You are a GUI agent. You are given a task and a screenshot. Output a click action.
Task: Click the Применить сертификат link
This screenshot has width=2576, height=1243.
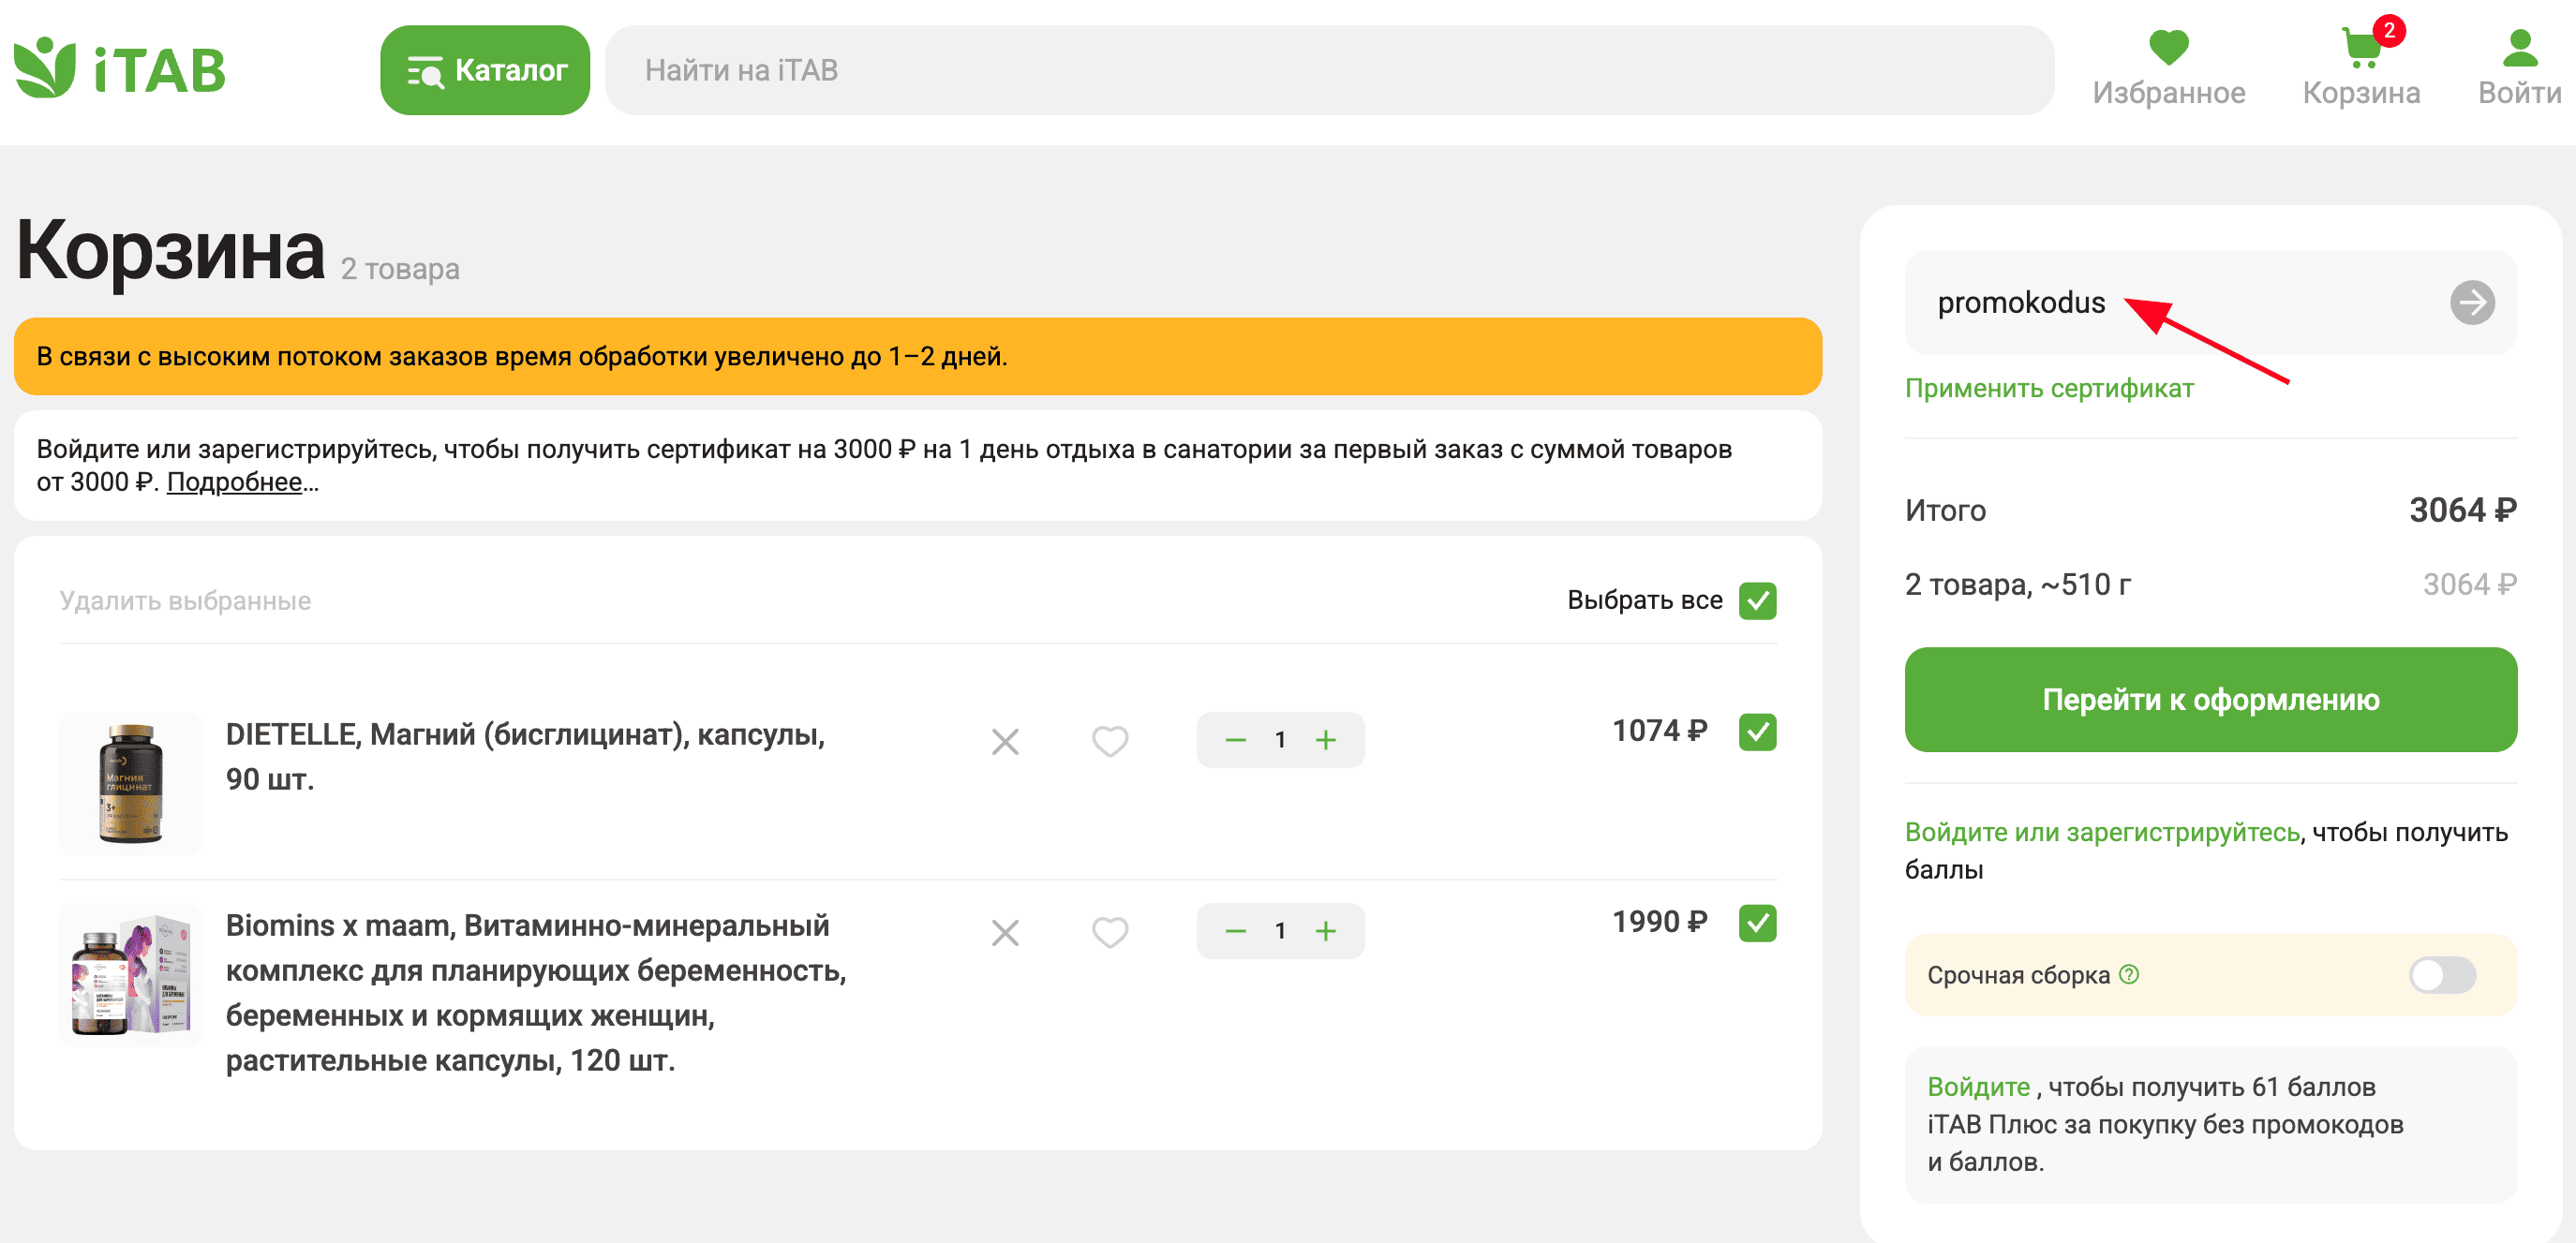[x=2048, y=388]
